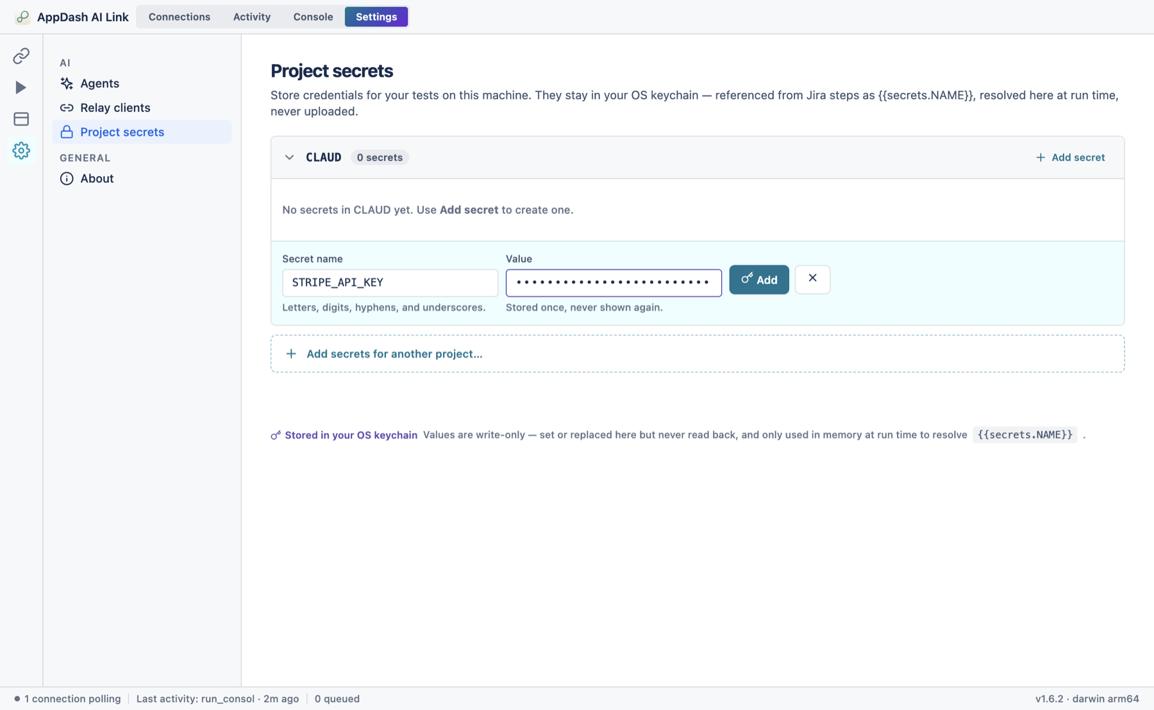Collapse the CLAUD project section
The image size is (1154, 710).
coord(290,158)
